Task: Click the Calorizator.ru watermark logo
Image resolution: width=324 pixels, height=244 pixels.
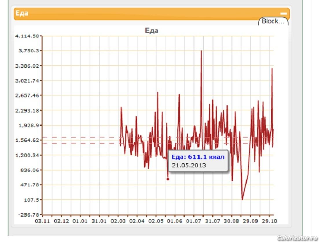Action: click(x=297, y=238)
